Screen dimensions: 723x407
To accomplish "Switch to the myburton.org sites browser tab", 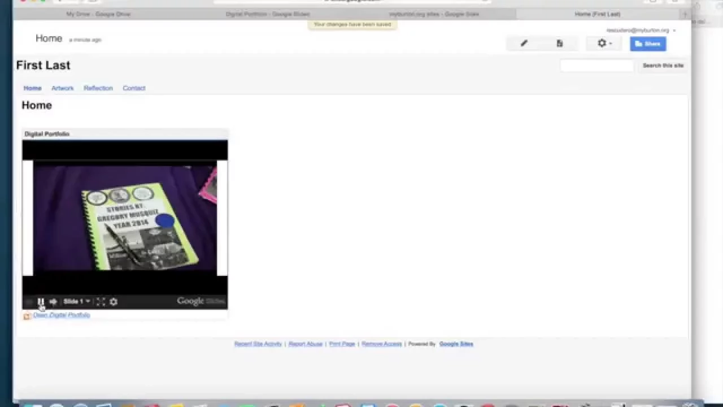I will click(434, 14).
